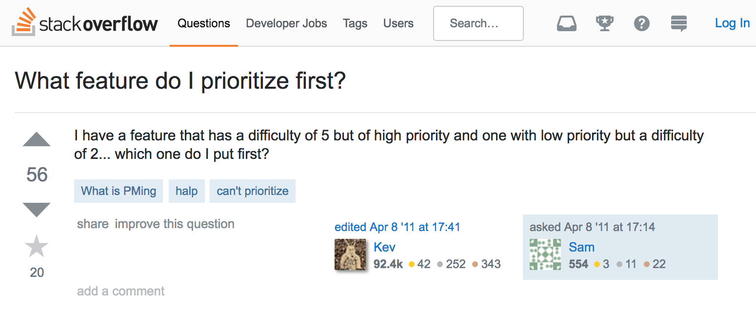Upvote the question

pyautogui.click(x=37, y=140)
